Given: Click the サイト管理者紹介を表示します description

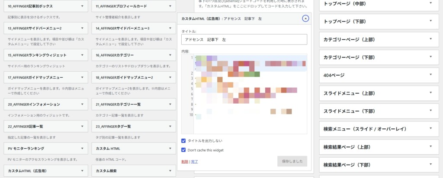Looking at the screenshot, I should tap(118, 17).
